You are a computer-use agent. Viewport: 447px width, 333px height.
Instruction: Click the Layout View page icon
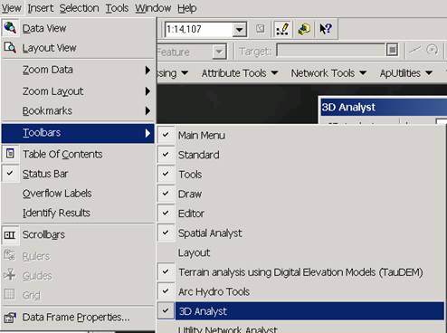10,48
